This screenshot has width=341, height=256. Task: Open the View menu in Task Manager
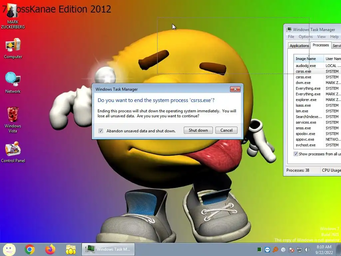click(x=321, y=37)
